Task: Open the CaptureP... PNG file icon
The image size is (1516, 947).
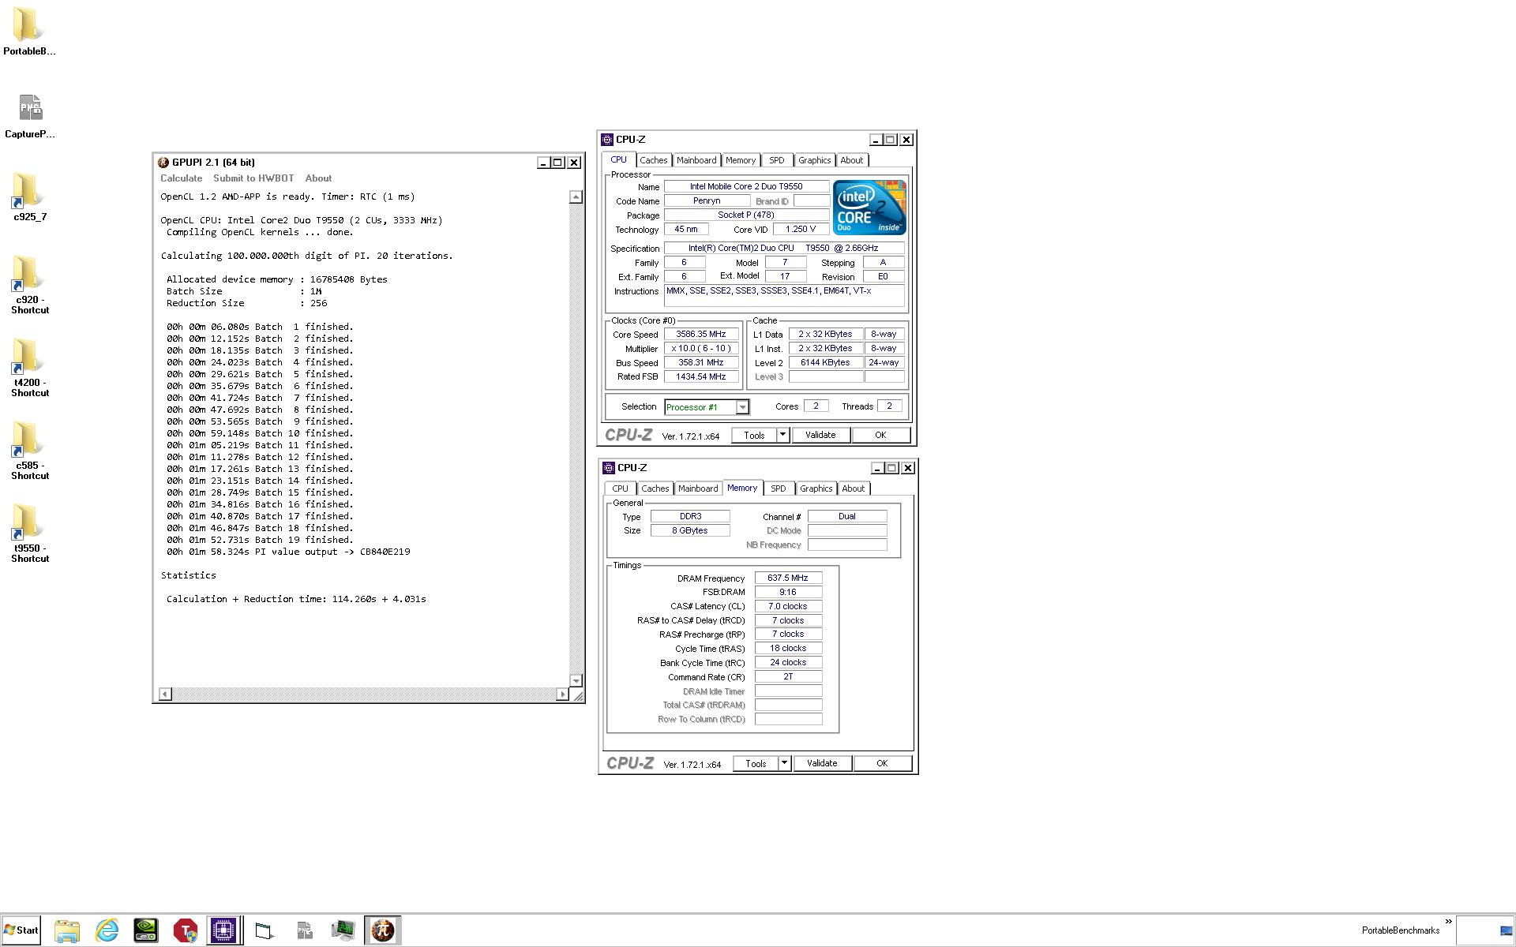Action: point(29,115)
